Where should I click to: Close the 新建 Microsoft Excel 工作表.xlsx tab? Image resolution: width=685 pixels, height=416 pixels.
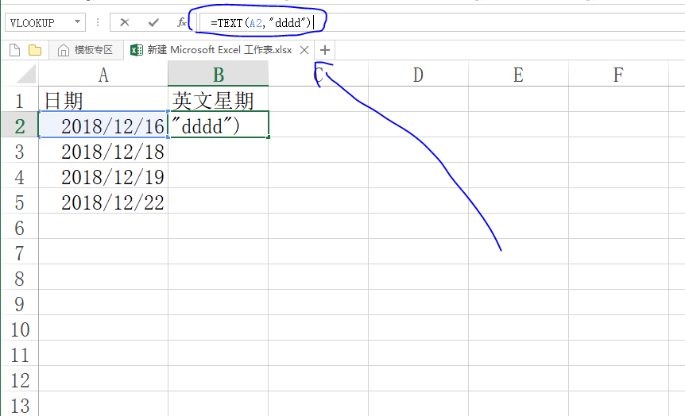(x=304, y=50)
